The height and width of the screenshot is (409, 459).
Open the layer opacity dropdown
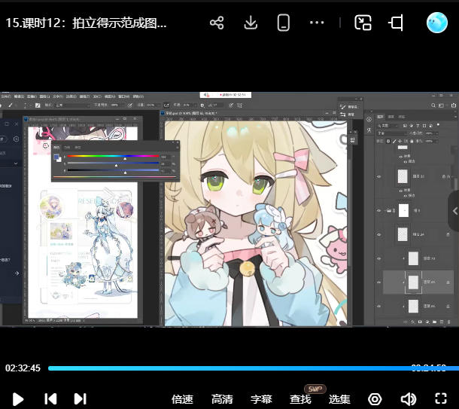click(431, 133)
